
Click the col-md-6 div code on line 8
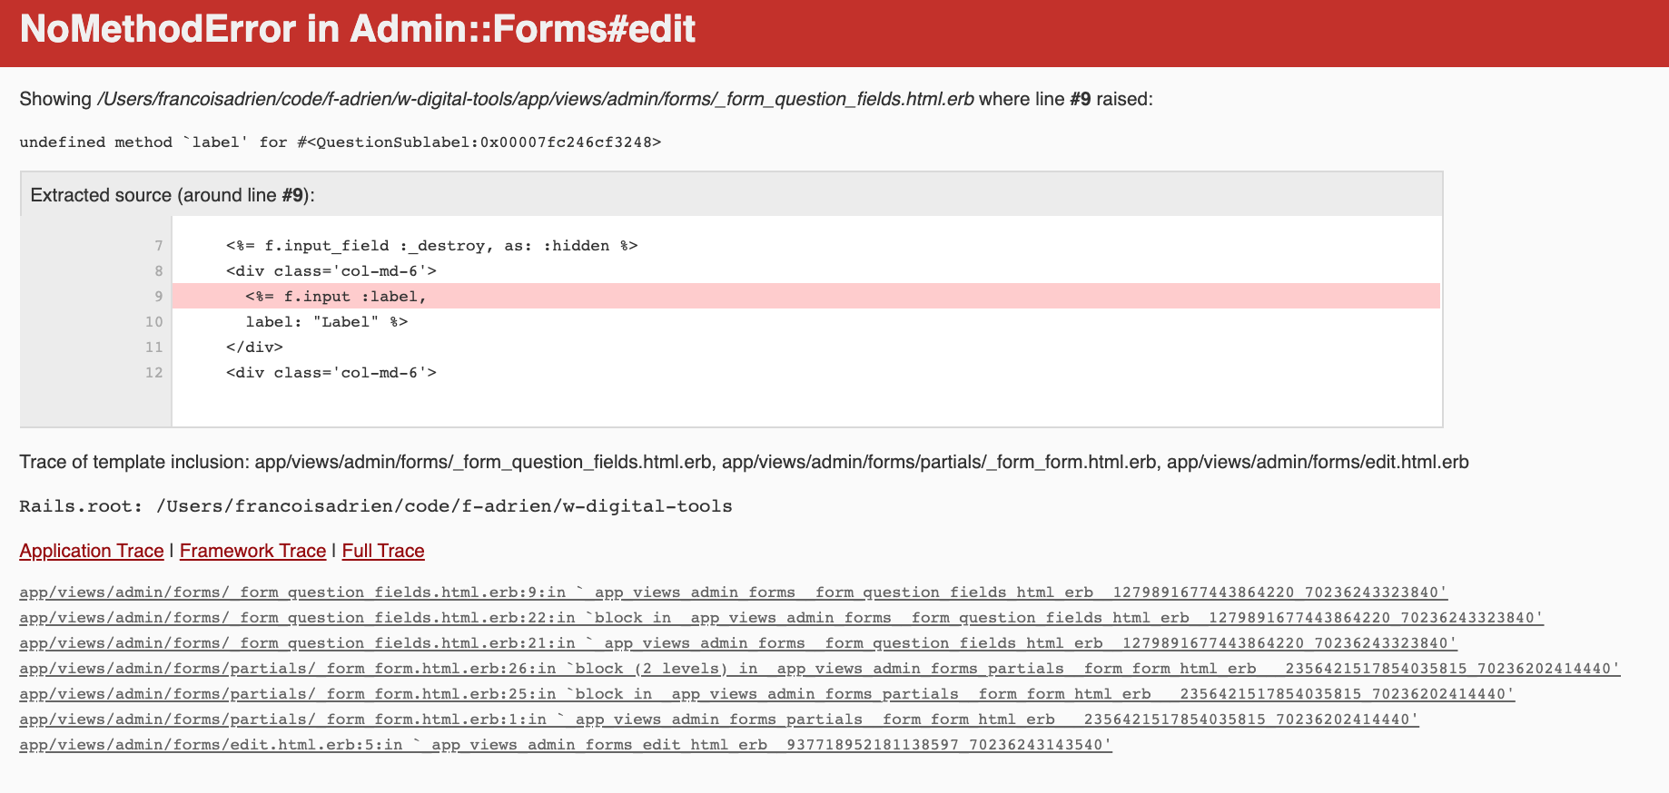[330, 270]
